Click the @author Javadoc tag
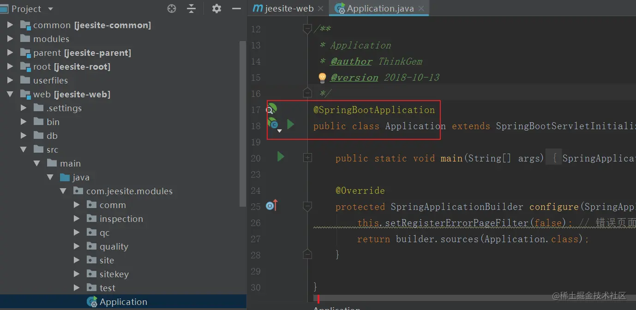 [351, 61]
